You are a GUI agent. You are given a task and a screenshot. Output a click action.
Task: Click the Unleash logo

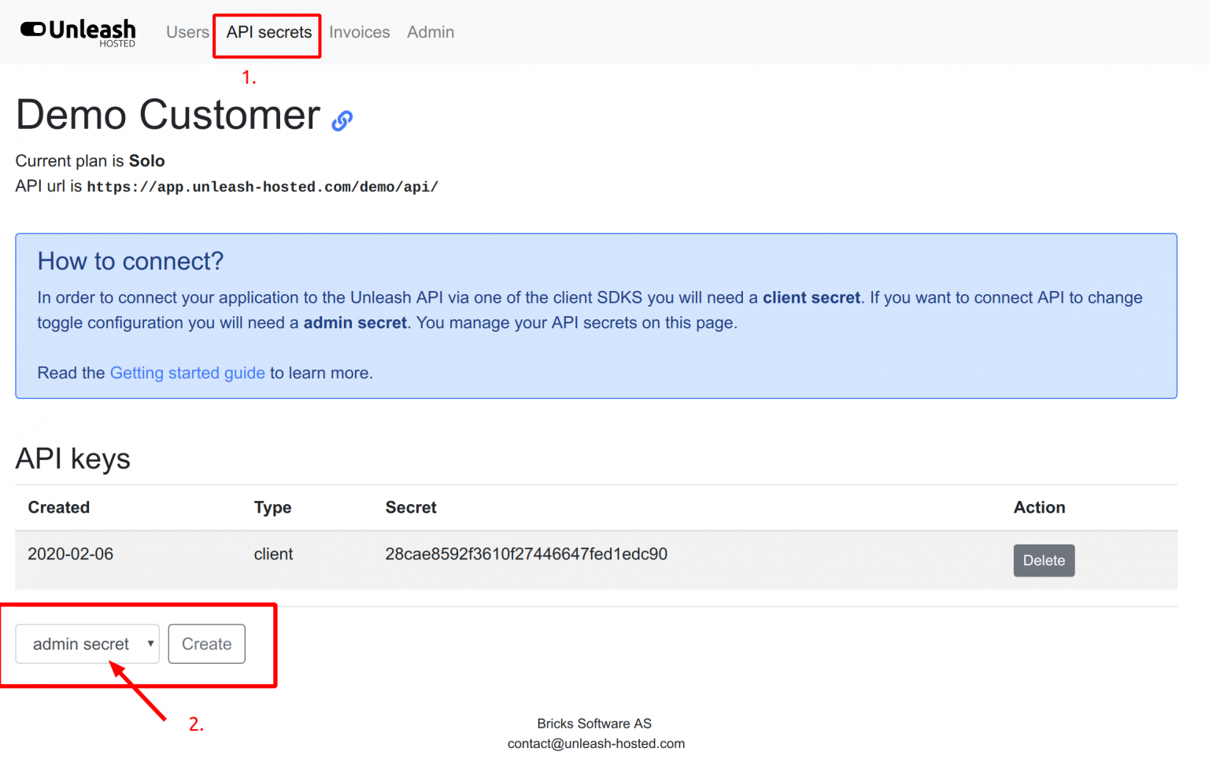pos(77,31)
